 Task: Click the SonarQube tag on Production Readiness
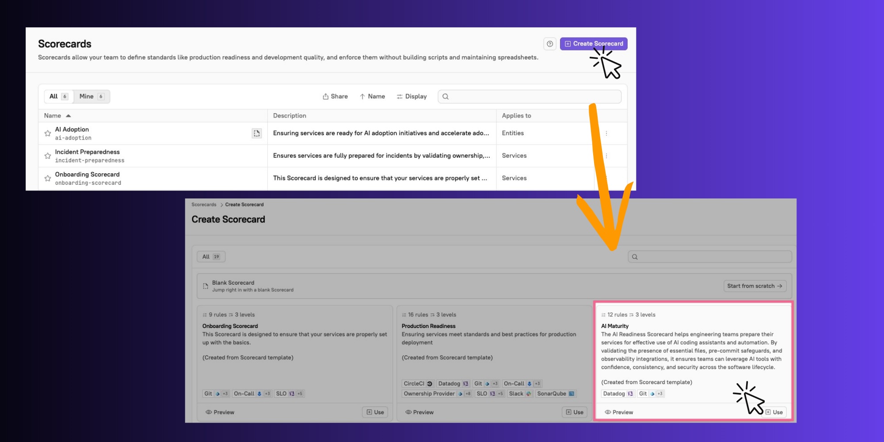(556, 394)
